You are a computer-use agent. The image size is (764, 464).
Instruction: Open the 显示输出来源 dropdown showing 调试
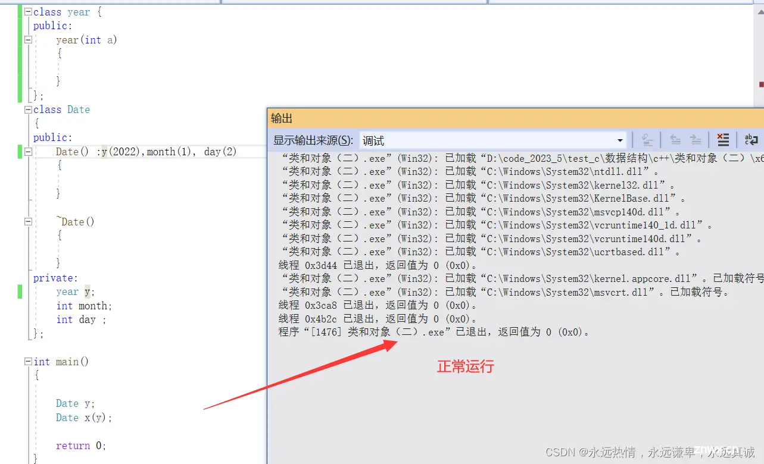(492, 140)
